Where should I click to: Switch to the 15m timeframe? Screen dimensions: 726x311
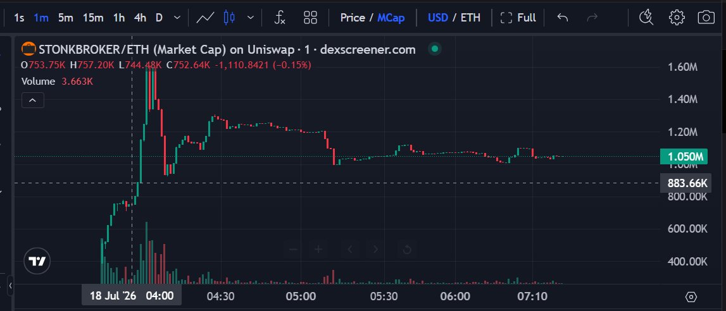click(x=93, y=18)
